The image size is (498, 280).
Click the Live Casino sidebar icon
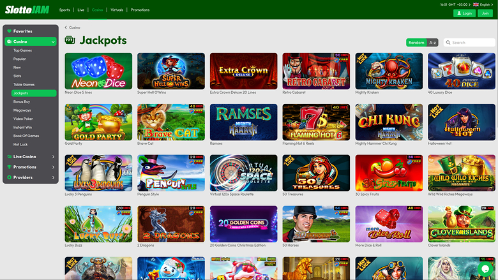[9, 157]
